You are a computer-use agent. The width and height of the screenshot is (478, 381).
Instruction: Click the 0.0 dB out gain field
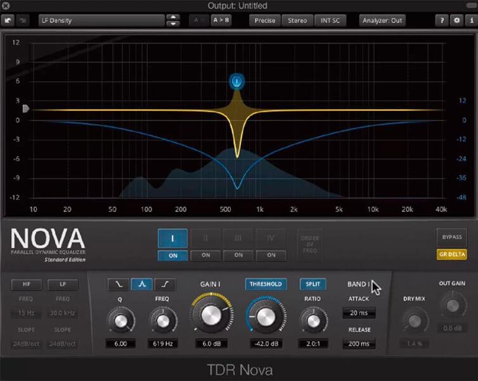coord(453,328)
